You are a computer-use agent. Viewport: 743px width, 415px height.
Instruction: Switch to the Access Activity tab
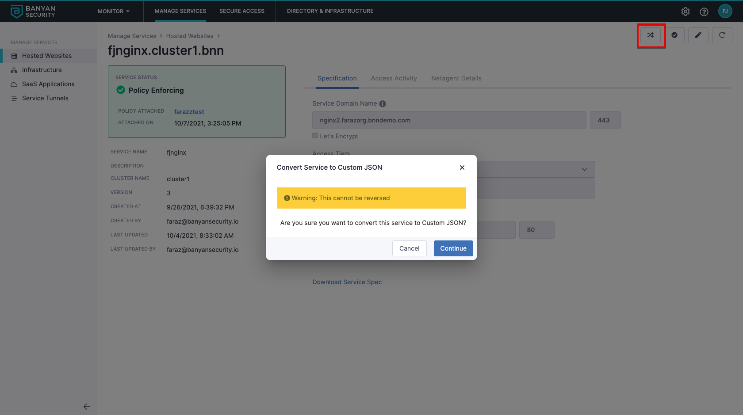[394, 78]
